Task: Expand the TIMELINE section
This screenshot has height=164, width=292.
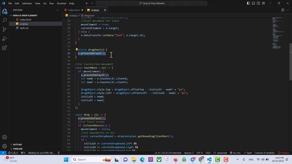Action: [18, 149]
